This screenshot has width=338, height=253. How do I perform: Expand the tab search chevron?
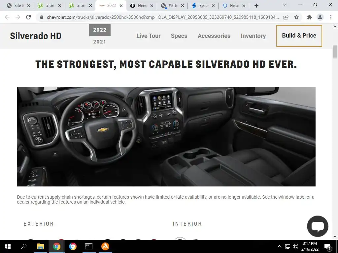tap(285, 5)
